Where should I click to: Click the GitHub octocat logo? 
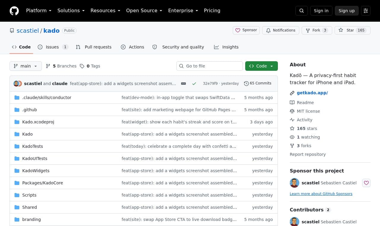click(x=14, y=11)
